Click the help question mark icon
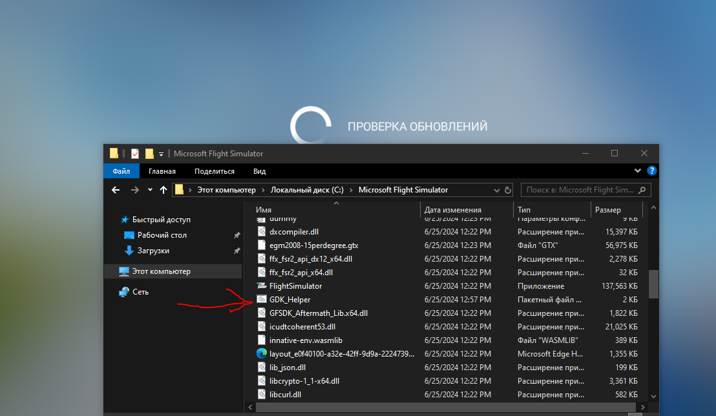 point(652,171)
